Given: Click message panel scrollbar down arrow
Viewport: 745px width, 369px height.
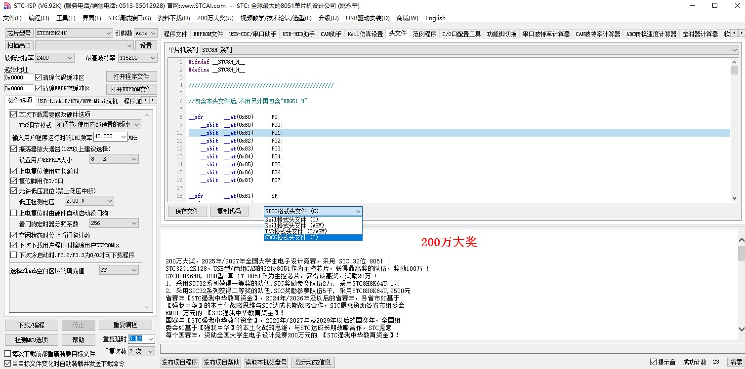Looking at the screenshot, I should pos(741,329).
